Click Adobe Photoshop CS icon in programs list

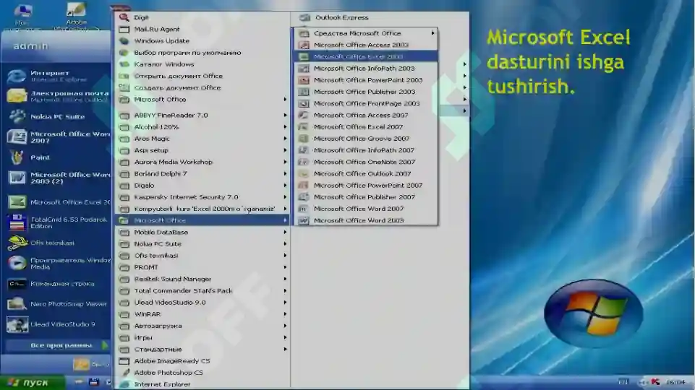tap(124, 373)
